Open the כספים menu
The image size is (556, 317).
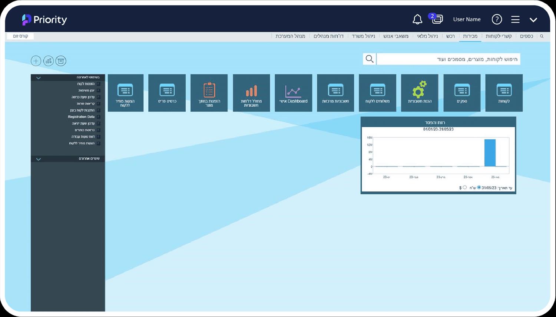[526, 36]
